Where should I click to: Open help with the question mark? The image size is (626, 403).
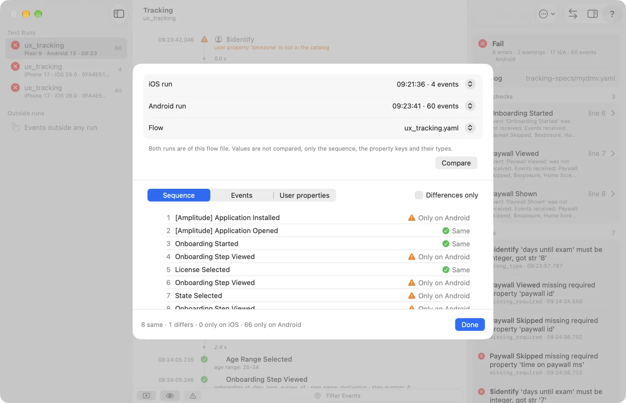[x=612, y=14]
